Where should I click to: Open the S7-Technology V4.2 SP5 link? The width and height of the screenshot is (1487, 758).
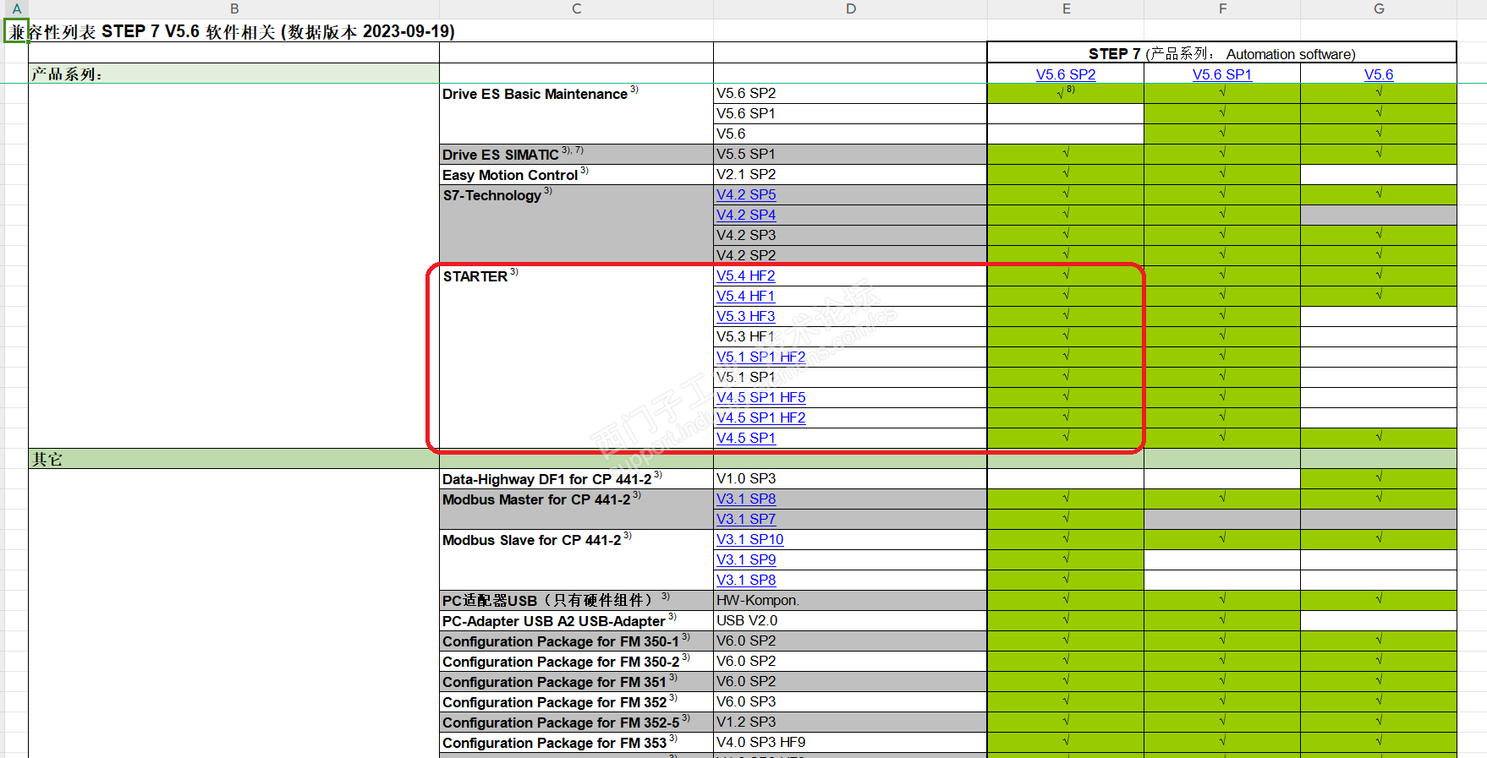click(746, 194)
